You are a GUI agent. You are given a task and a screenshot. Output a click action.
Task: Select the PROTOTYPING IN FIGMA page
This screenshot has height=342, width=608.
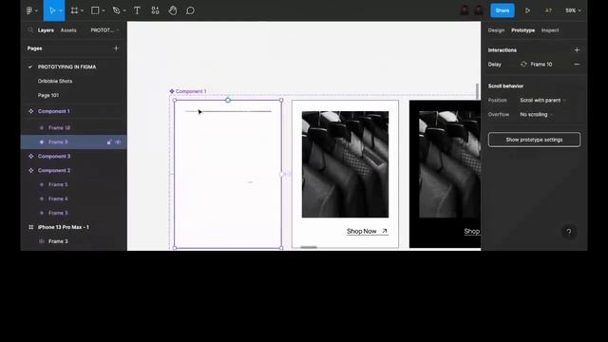tap(66, 66)
